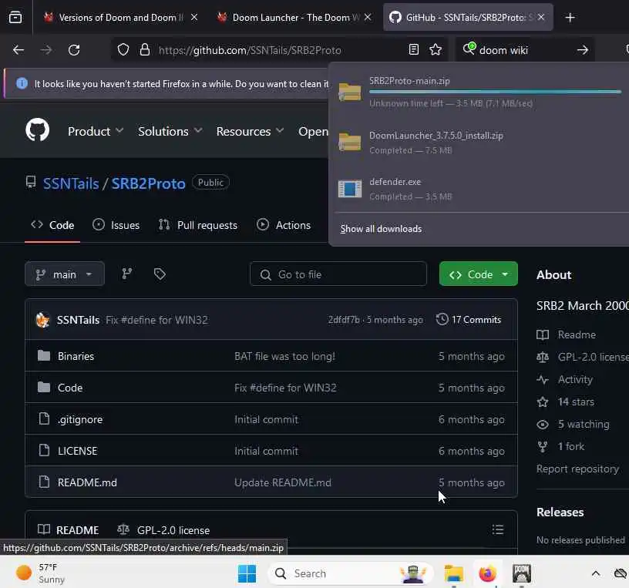Open the GPL-2.0 license tab beside README
The width and height of the screenshot is (629, 588).
163,530
